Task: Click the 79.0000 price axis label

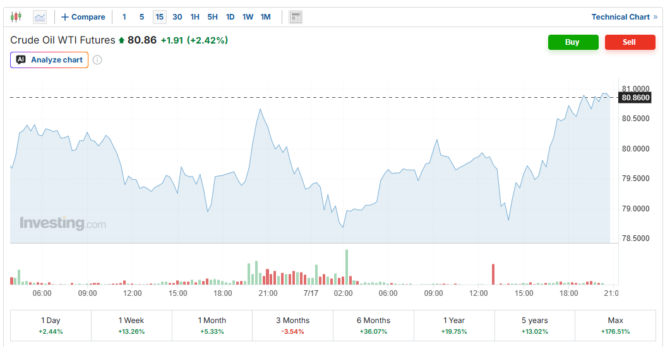Action: click(x=635, y=209)
